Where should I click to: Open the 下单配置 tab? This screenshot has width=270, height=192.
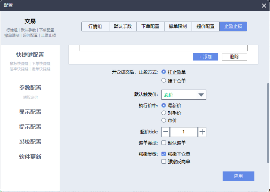[x=150, y=26]
